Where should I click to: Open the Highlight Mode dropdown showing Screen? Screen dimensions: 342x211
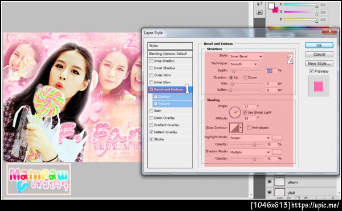click(250, 138)
